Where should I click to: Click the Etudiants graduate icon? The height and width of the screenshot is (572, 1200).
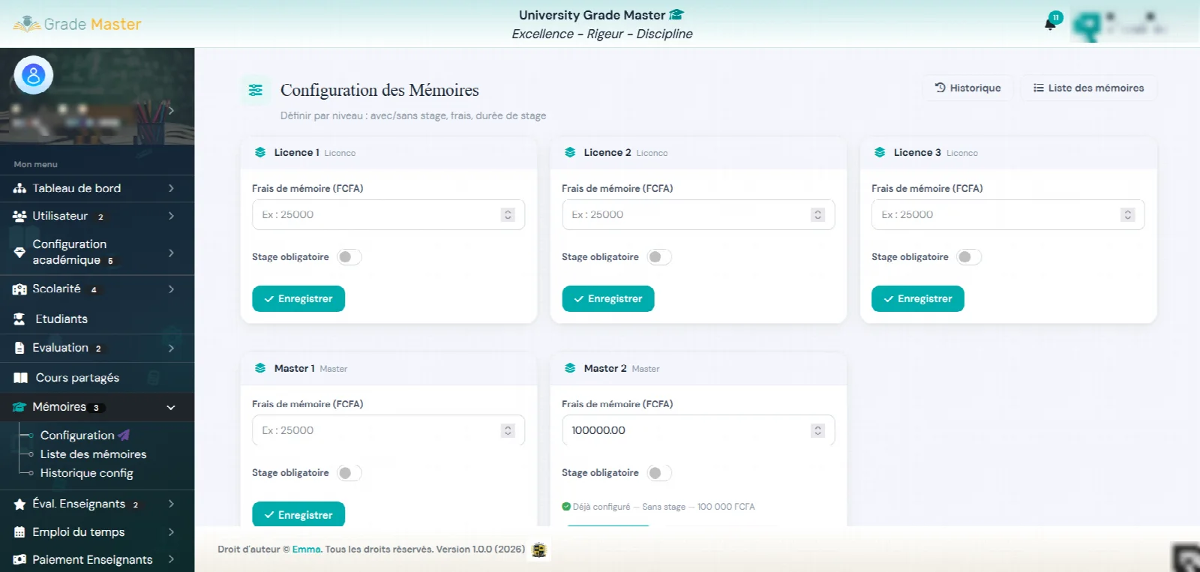(x=19, y=319)
